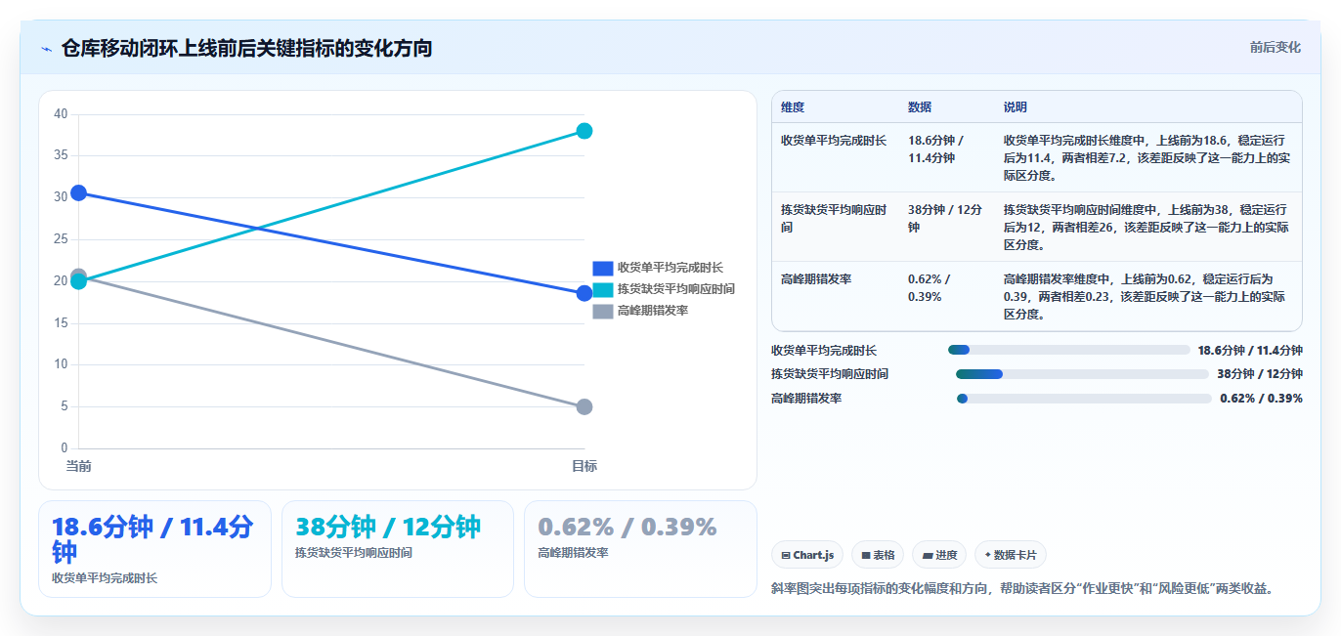
Task: Click the 拣货缺货平均响应时间 progress bar
Action: click(x=1082, y=374)
